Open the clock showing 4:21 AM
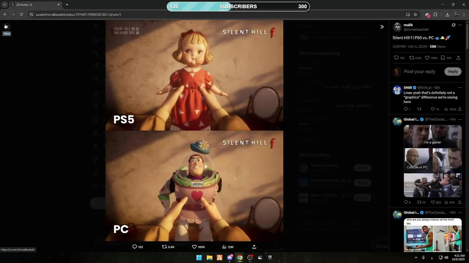This screenshot has width=469, height=263. point(459,258)
